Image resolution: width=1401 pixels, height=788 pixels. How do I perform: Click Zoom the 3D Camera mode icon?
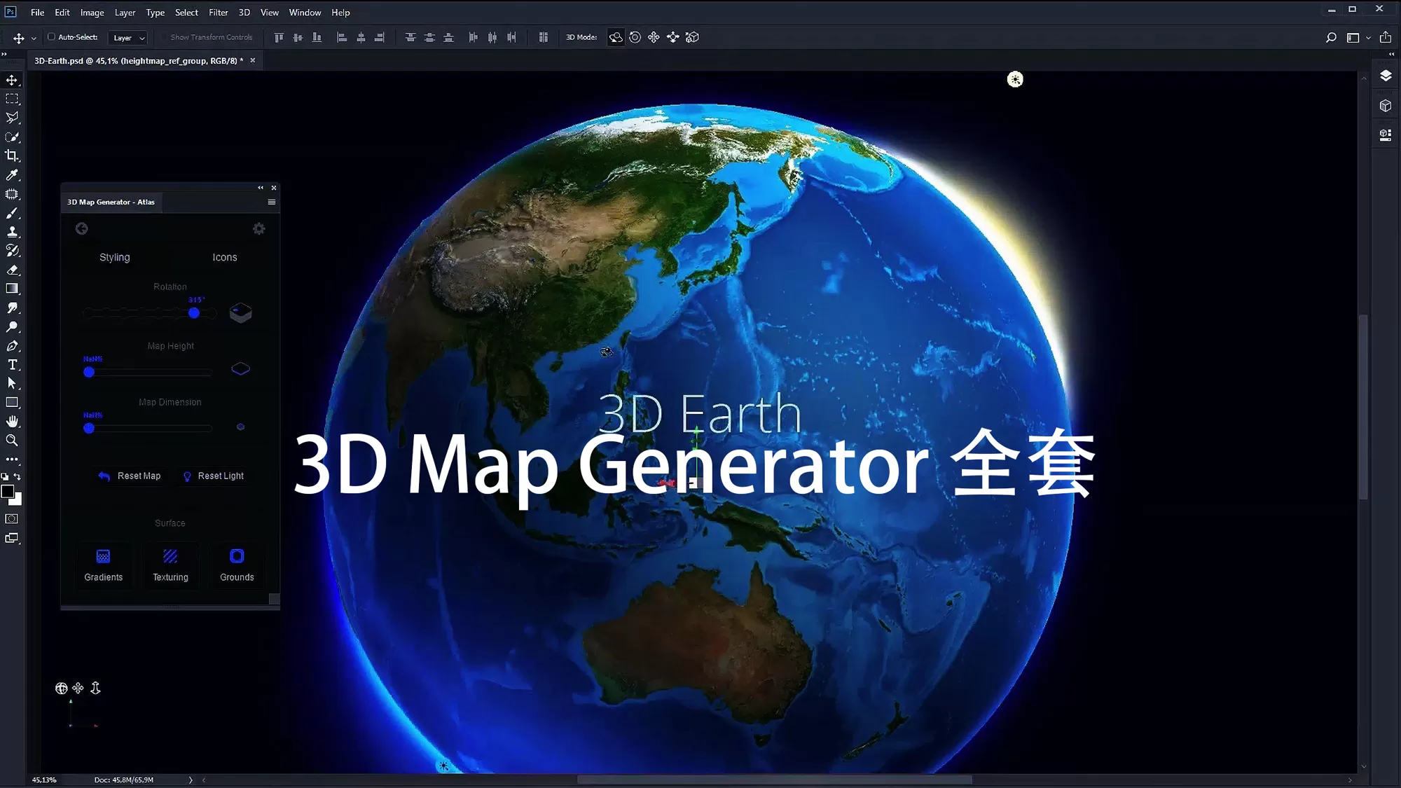tap(692, 37)
